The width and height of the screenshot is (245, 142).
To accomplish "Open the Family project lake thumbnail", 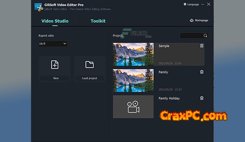I will (133, 80).
